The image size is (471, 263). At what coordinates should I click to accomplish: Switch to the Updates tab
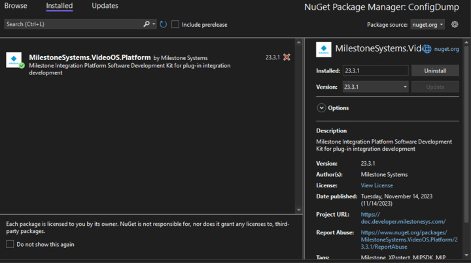point(105,6)
